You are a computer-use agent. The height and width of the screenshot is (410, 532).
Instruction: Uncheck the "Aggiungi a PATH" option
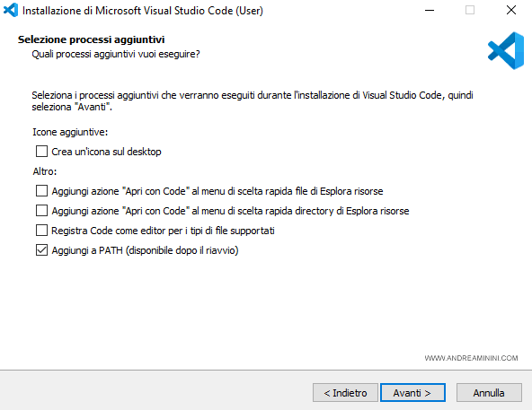41,250
